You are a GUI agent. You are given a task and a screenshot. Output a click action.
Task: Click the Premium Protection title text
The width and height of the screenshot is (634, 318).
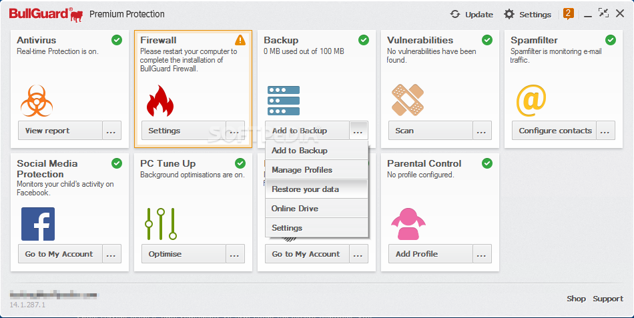click(127, 14)
